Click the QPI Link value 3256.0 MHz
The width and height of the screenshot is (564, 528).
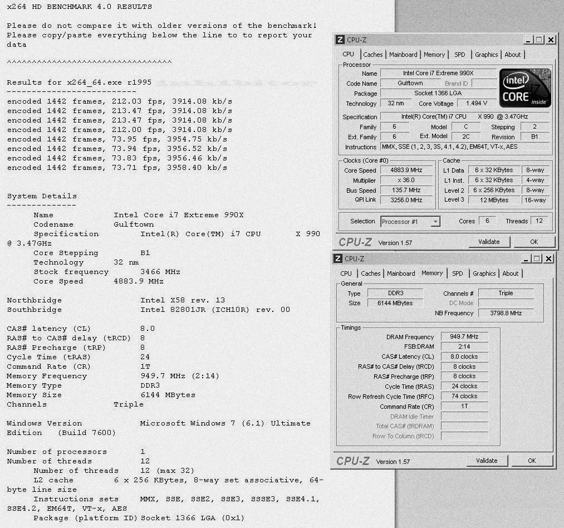[x=406, y=200]
